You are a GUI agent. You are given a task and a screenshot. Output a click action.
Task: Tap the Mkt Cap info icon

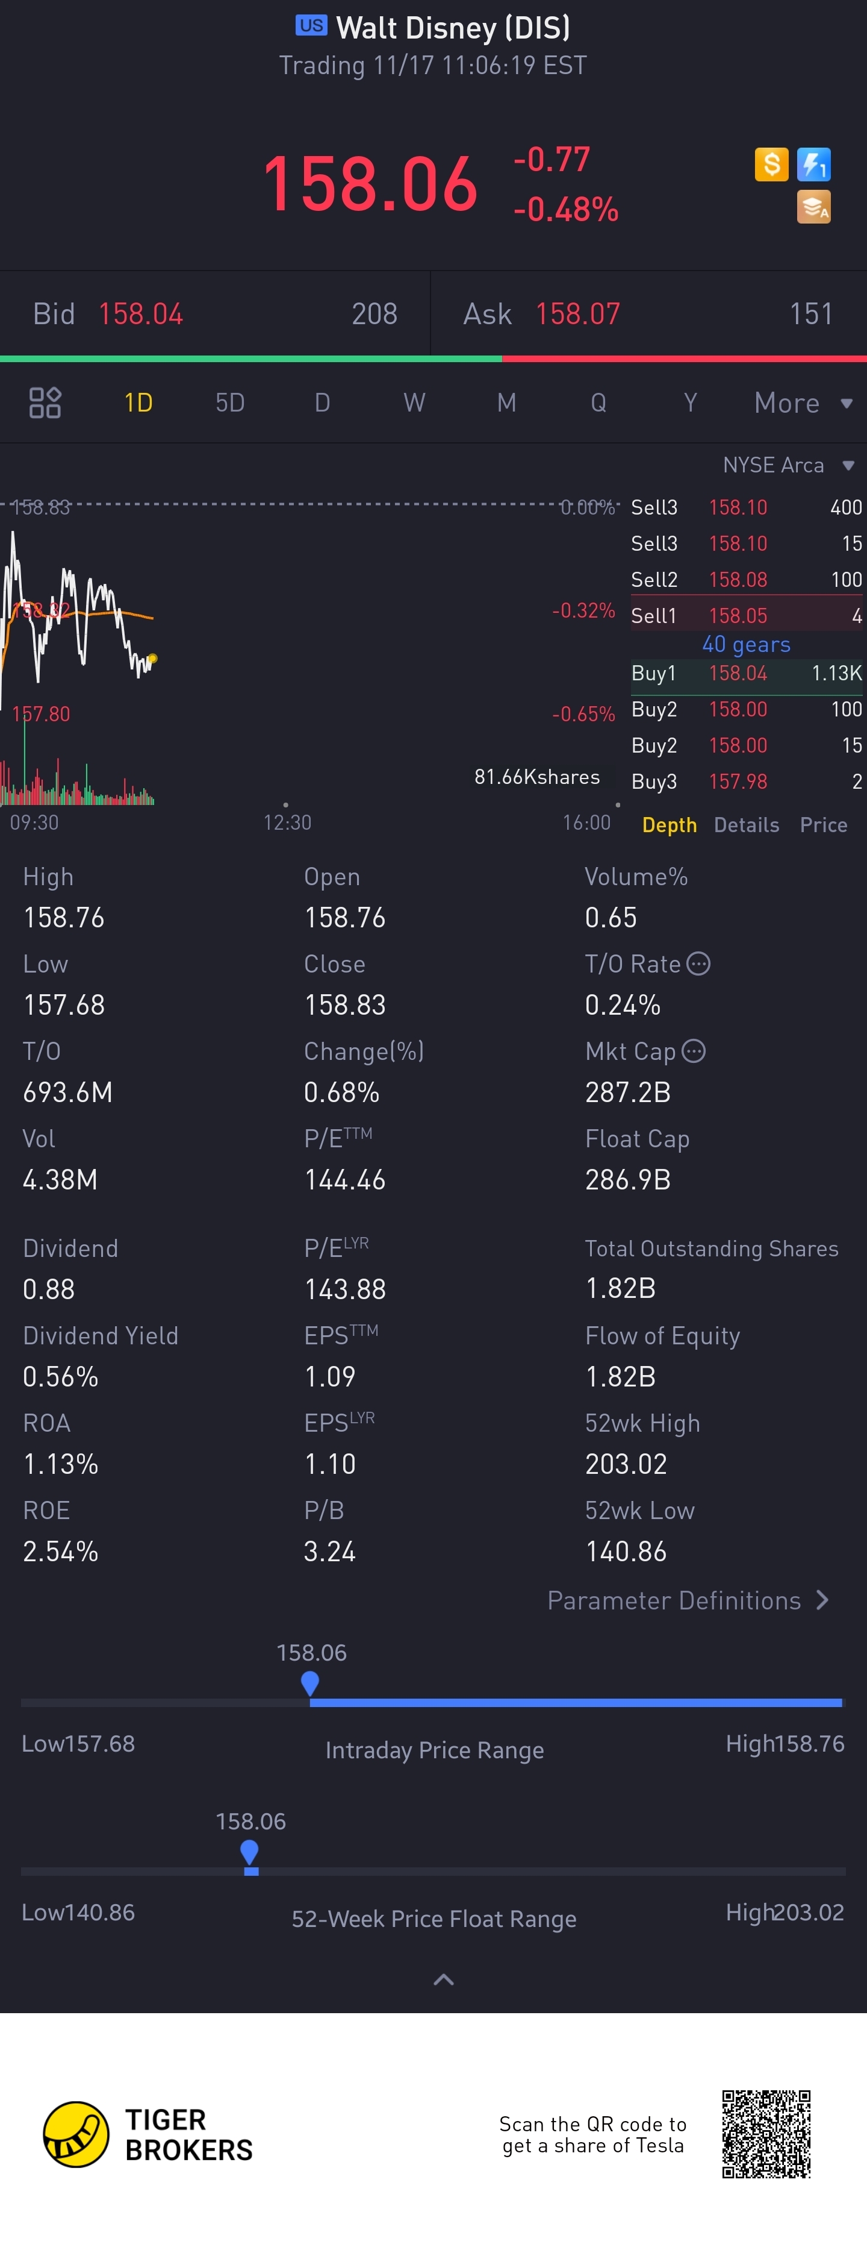tap(693, 1051)
